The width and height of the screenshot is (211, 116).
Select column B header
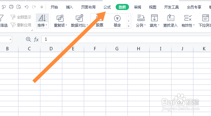[x=7, y=48]
